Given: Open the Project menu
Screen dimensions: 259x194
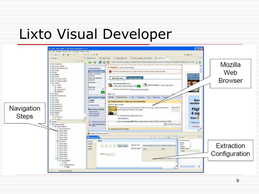Looking at the screenshot, I should pyautogui.click(x=65, y=52).
